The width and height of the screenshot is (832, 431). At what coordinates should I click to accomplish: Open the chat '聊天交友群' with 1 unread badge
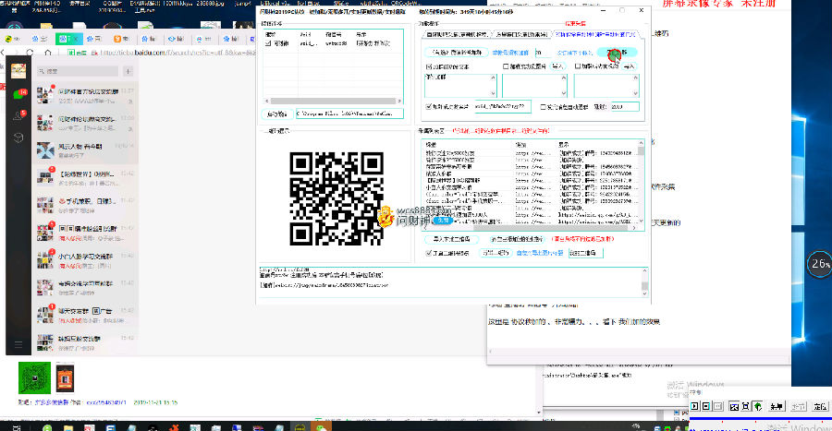[x=85, y=315]
